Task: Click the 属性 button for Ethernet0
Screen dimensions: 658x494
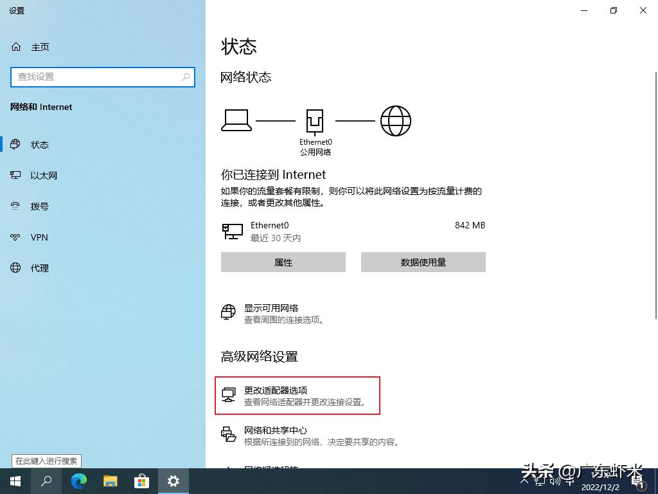Action: [x=283, y=262]
